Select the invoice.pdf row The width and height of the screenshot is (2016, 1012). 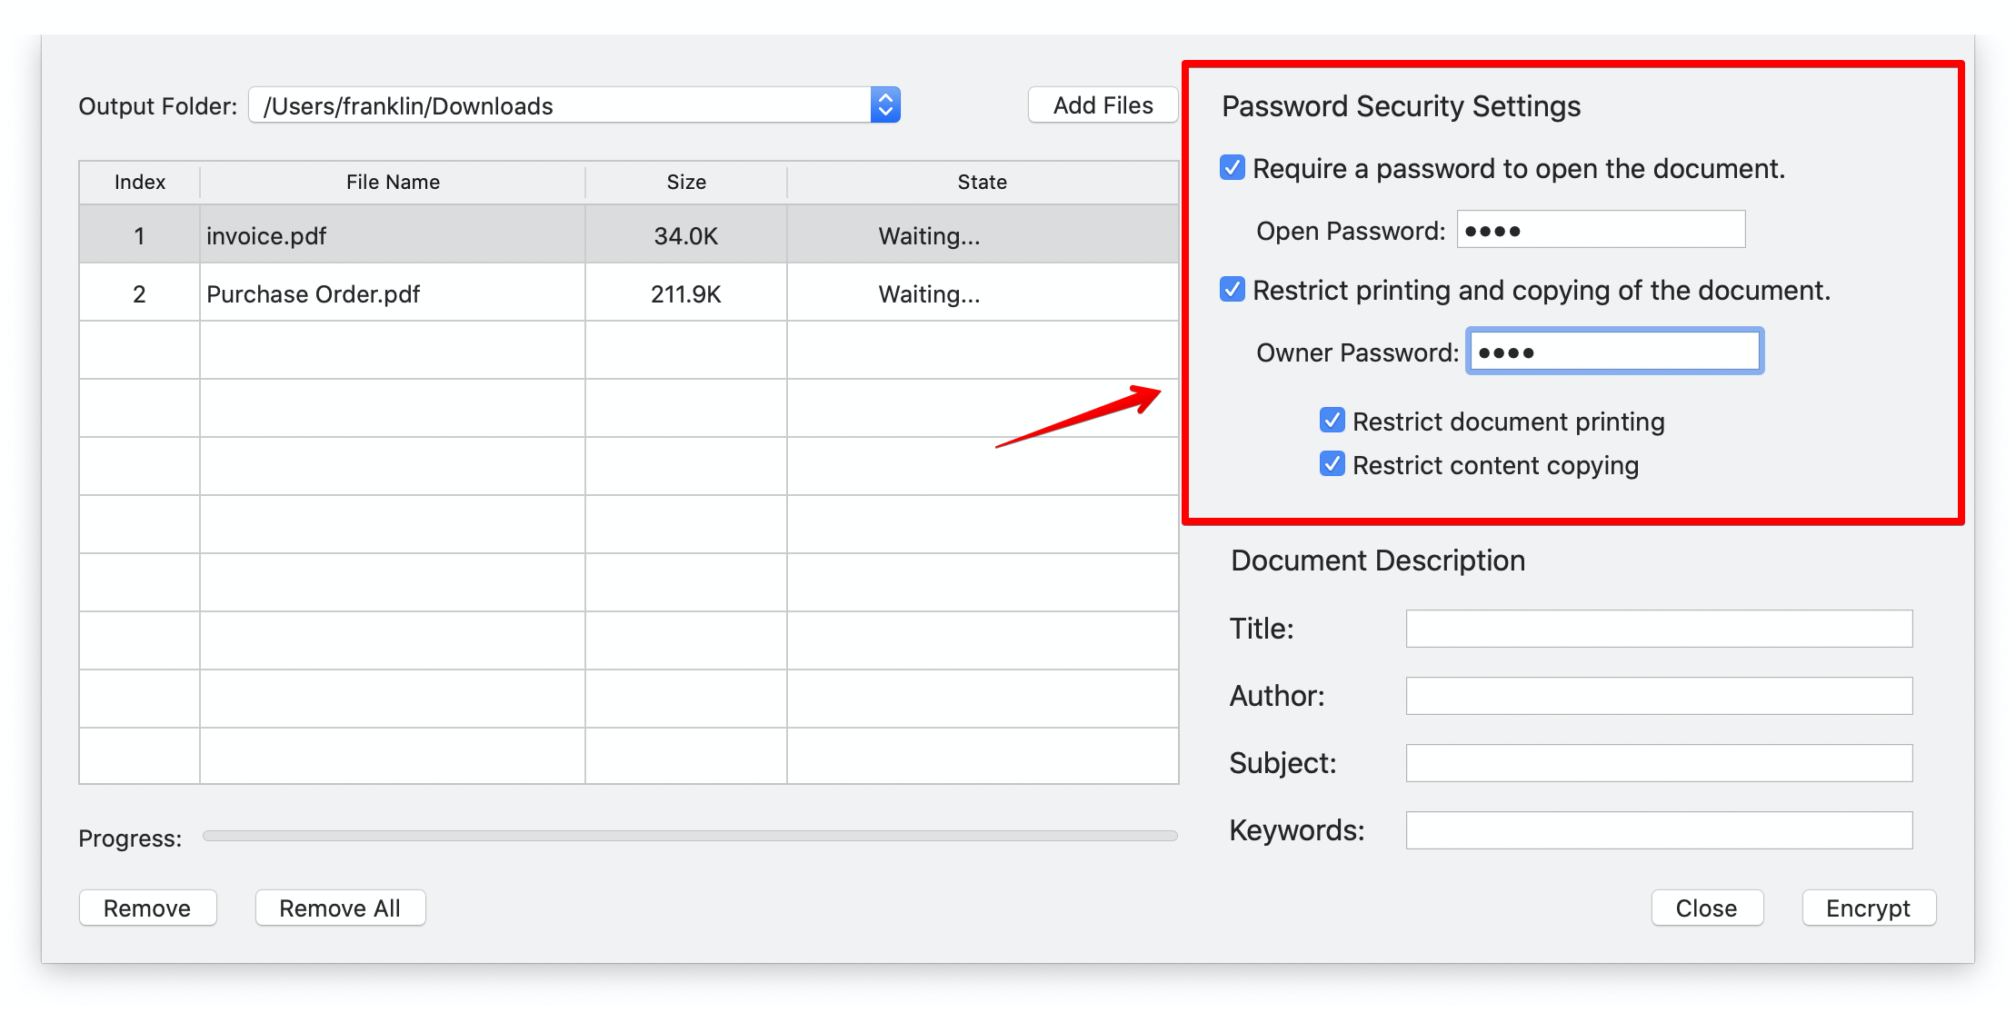(629, 234)
